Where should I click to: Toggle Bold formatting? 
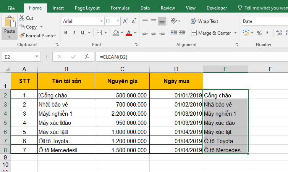pyautogui.click(x=66, y=33)
